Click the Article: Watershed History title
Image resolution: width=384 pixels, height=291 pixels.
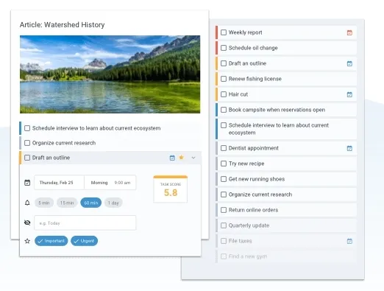pyautogui.click(x=63, y=25)
